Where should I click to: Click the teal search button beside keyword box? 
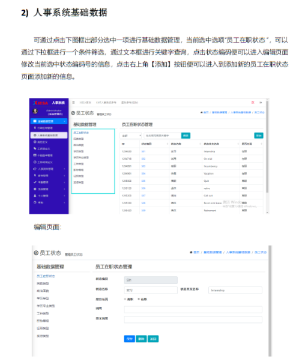tap(186, 136)
